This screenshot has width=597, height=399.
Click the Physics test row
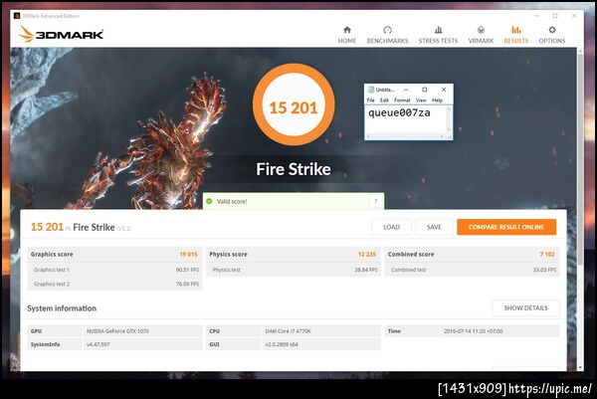pyautogui.click(x=294, y=270)
